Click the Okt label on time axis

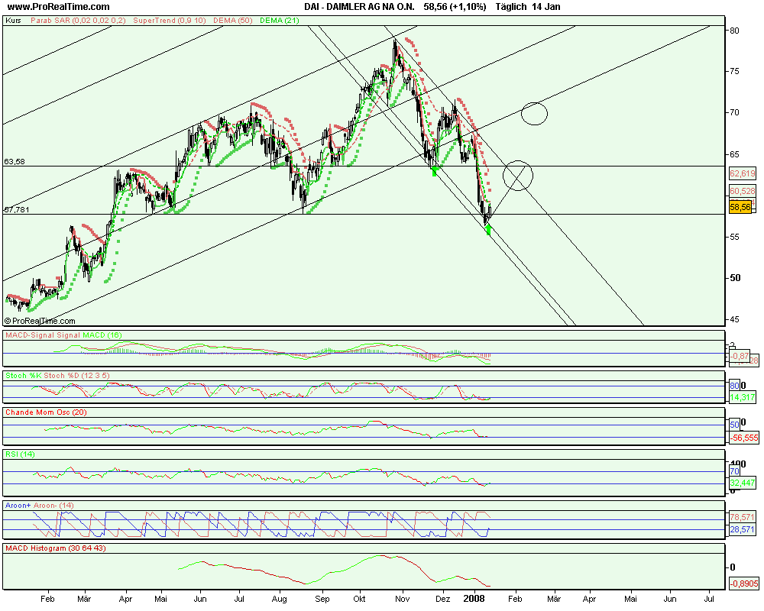(360, 599)
